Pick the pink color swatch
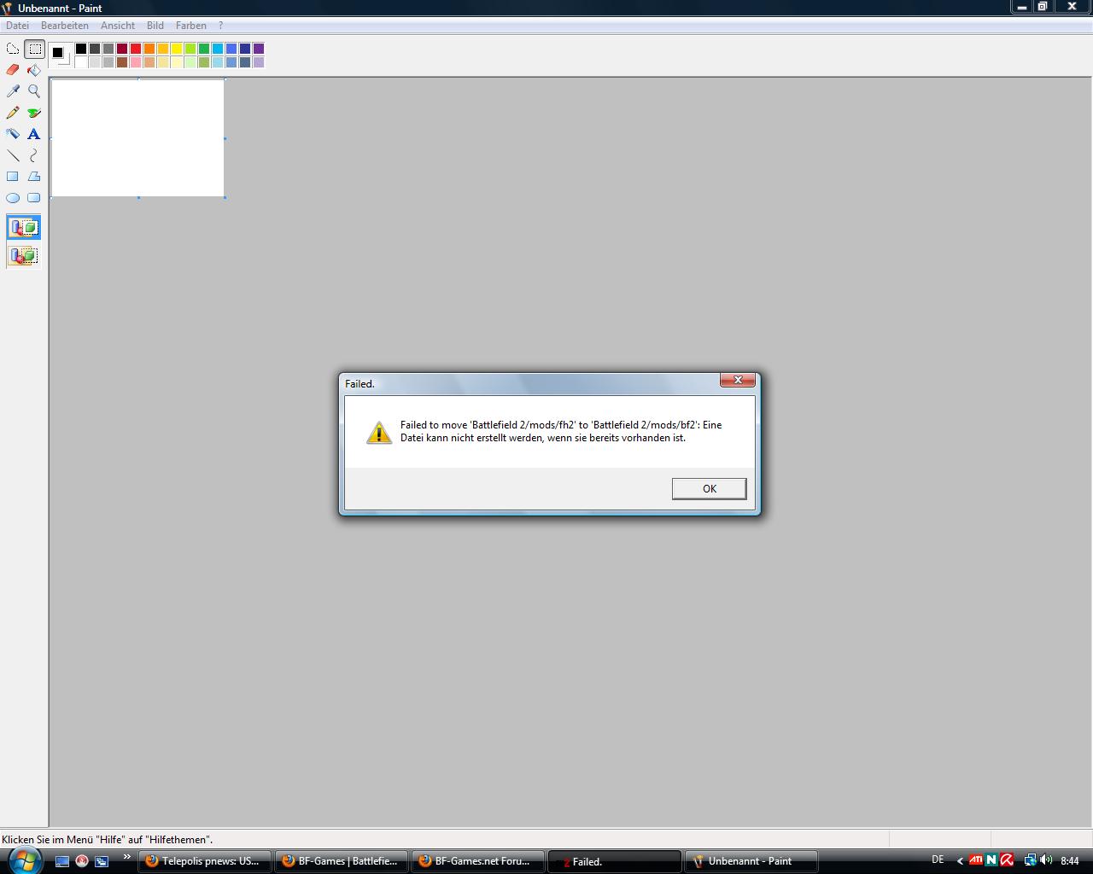This screenshot has height=874, width=1093. pyautogui.click(x=136, y=62)
